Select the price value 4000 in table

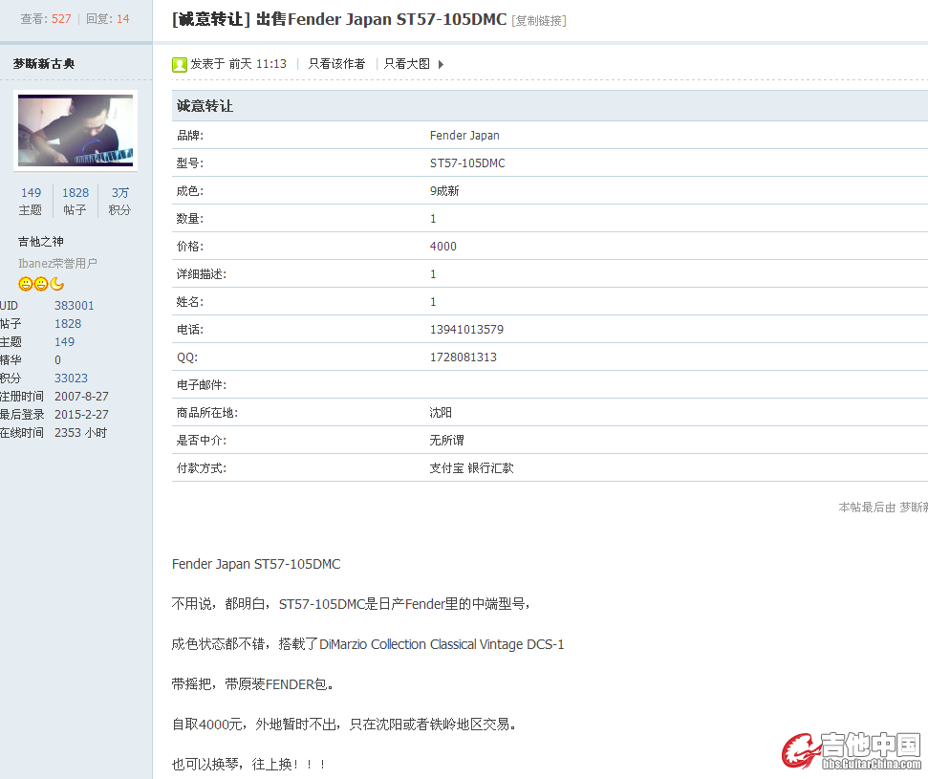443,247
